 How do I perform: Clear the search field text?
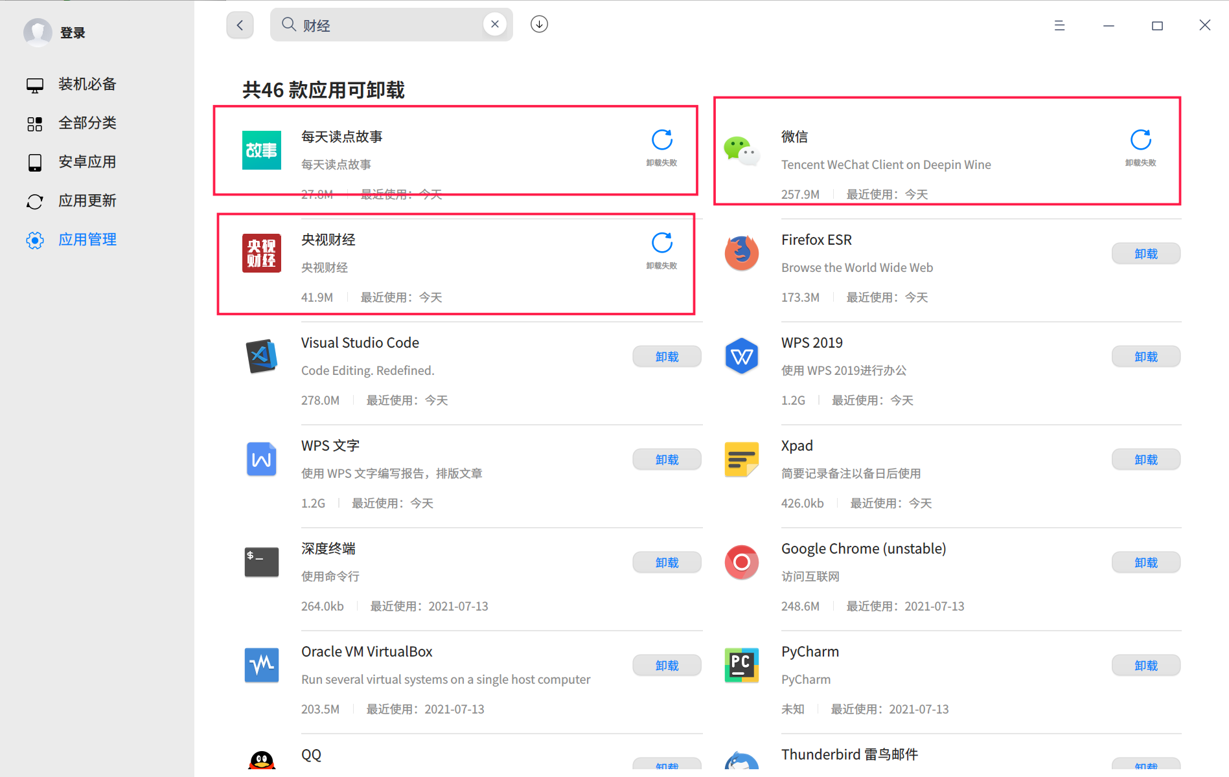pos(495,25)
